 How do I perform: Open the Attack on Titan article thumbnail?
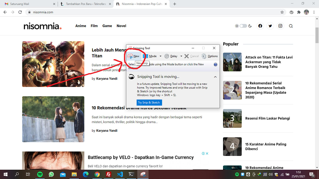pos(53,64)
